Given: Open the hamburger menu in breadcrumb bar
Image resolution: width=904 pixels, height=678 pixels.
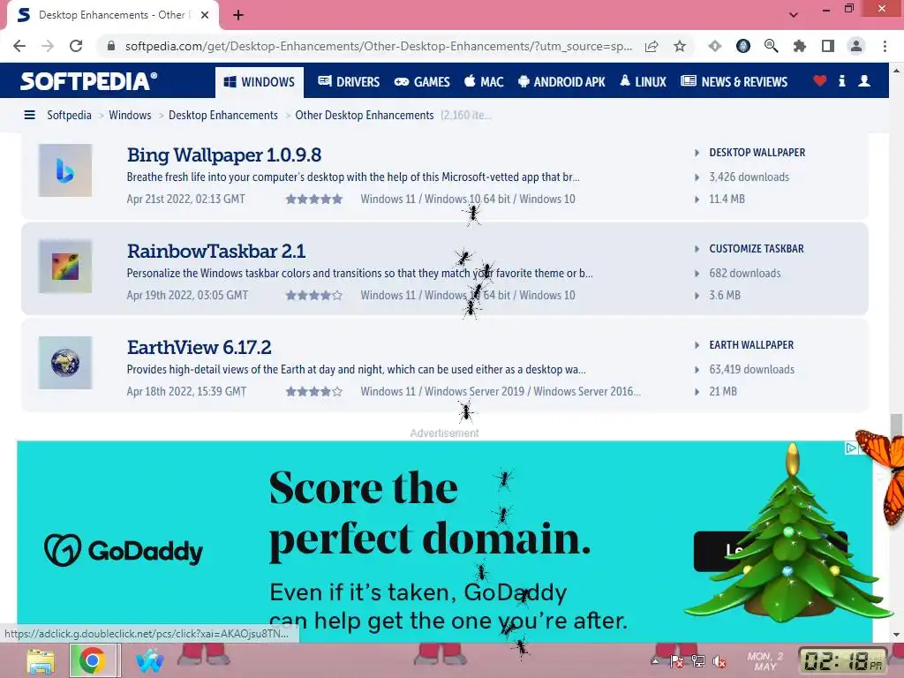Looking at the screenshot, I should 29,115.
